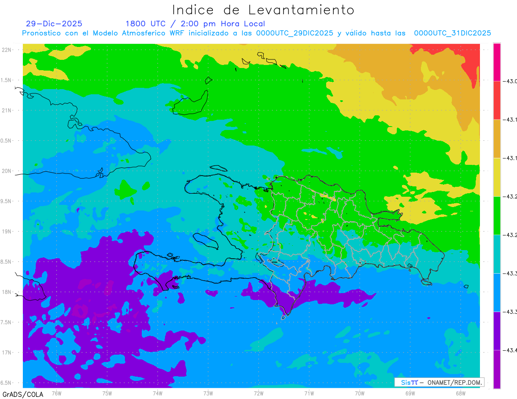
Task: Click the "68W" longitude label
Action: tap(461, 393)
